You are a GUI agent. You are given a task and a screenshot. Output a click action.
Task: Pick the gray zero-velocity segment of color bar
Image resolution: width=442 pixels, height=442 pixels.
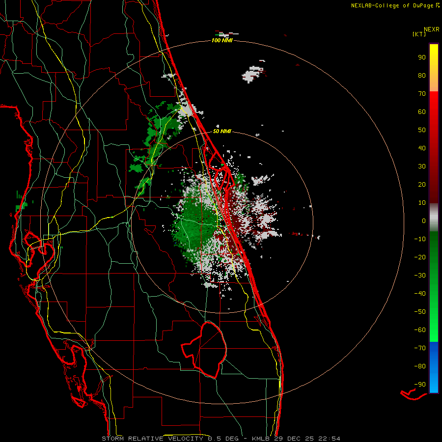pos(434,218)
